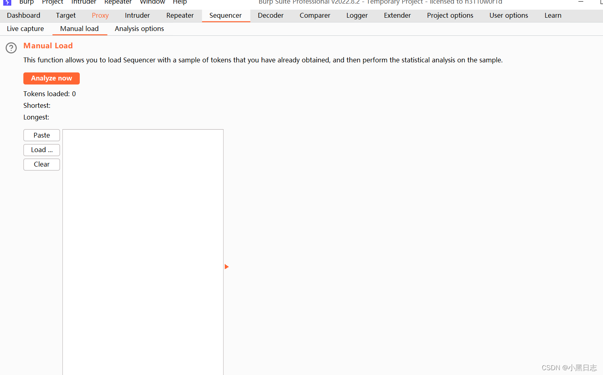The image size is (603, 375).
Task: Open the Project options tab
Action: [450, 15]
